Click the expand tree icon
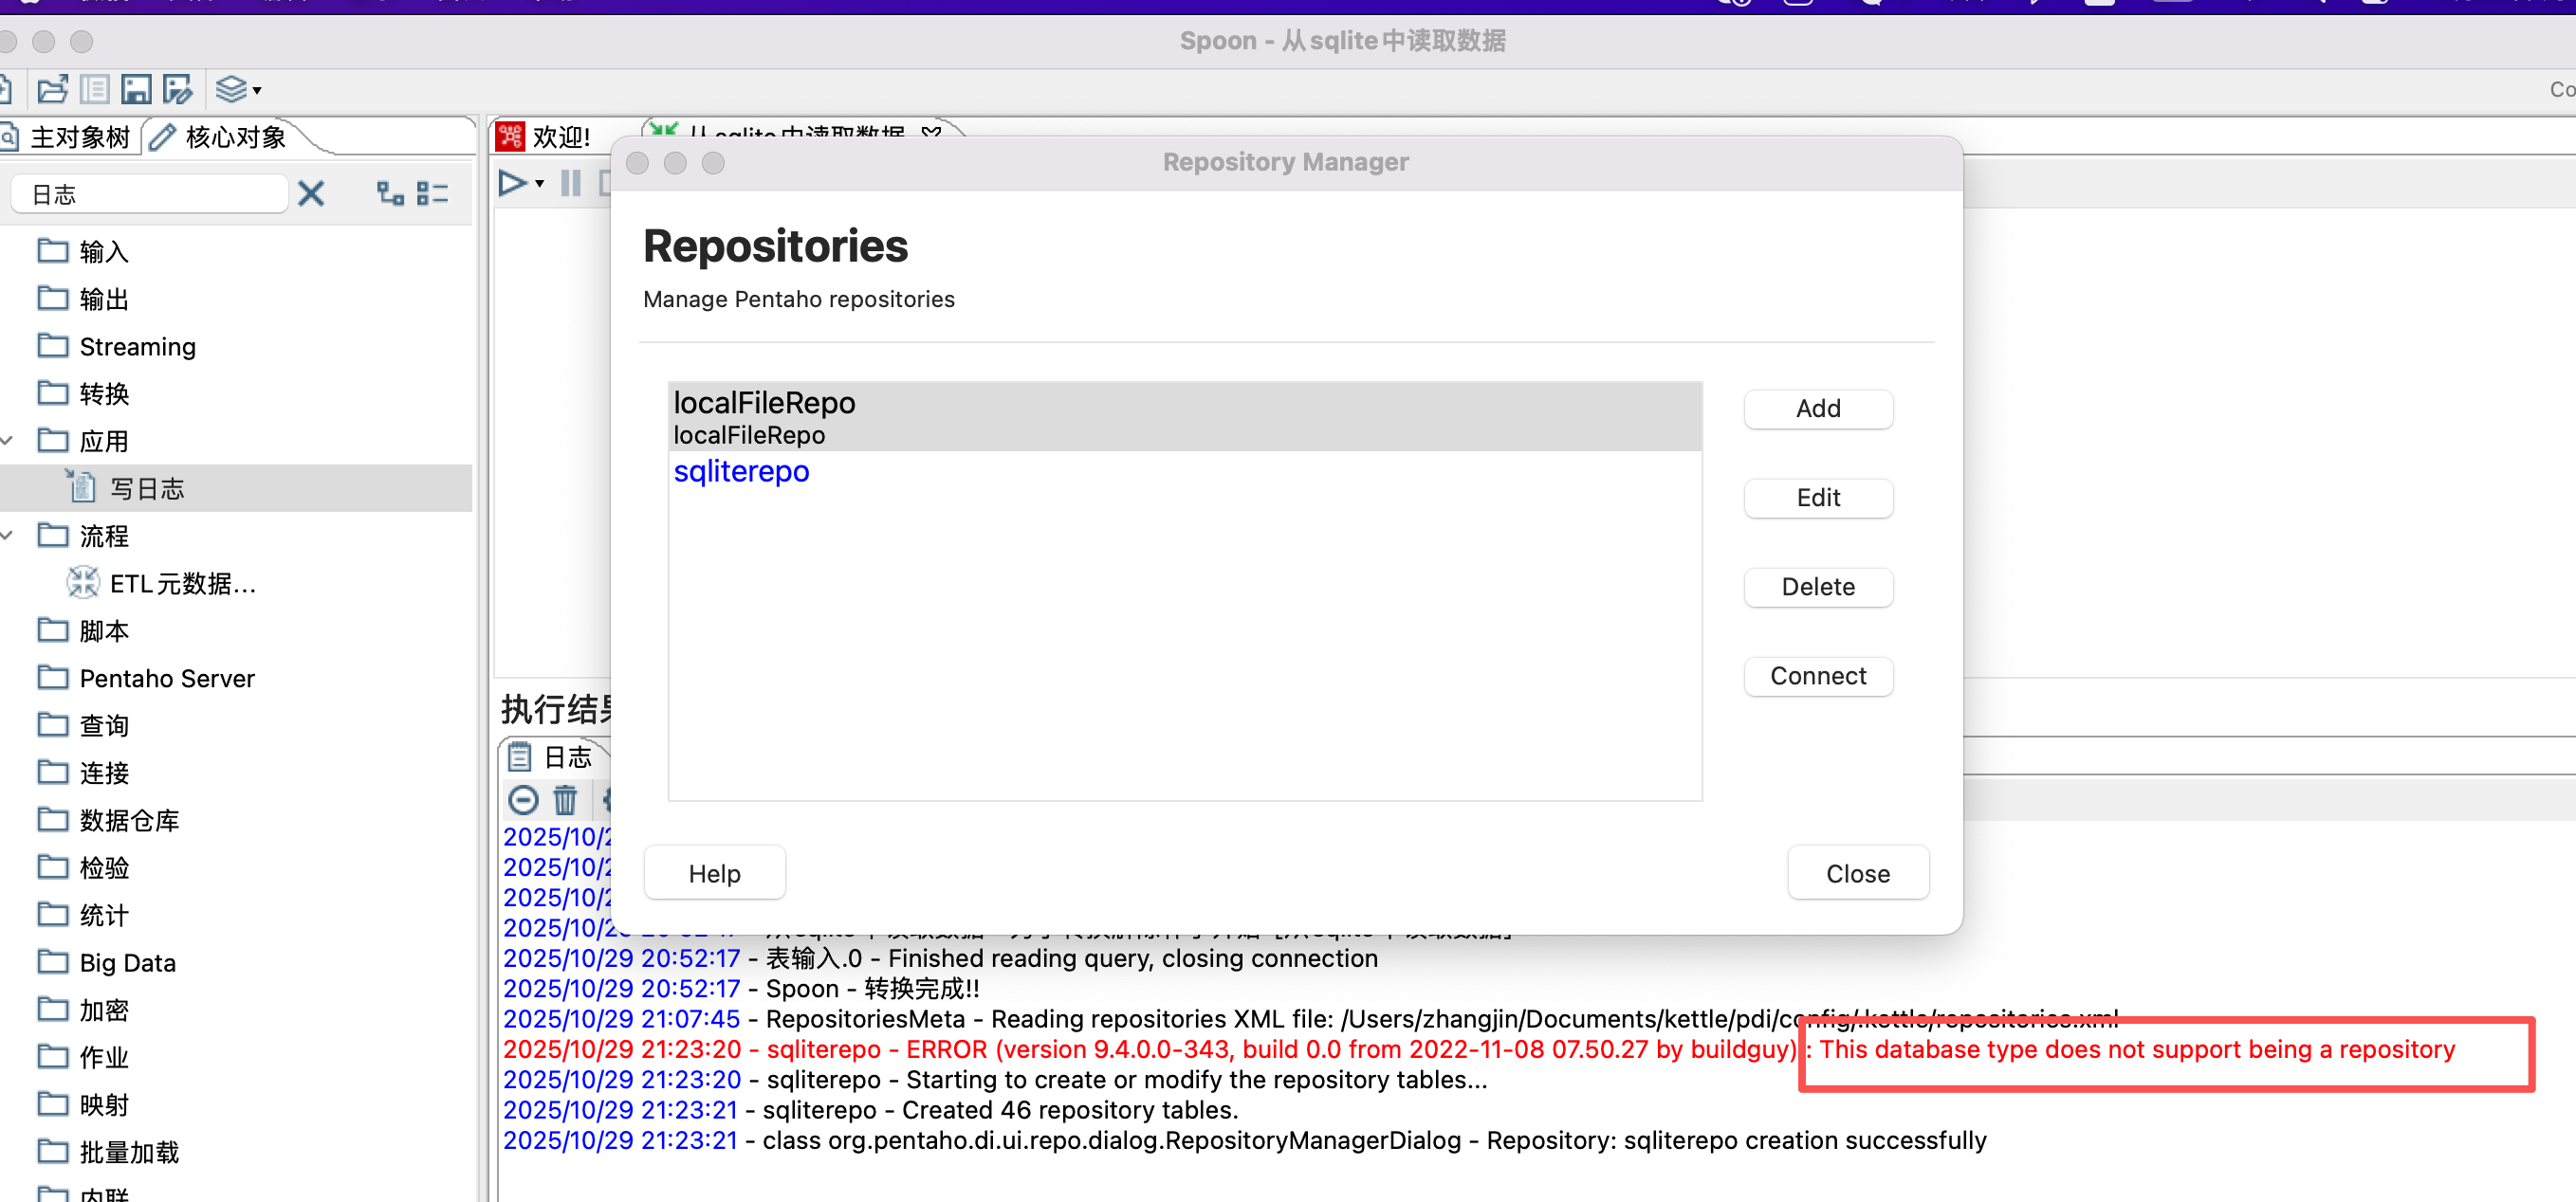Screen dimensions: 2576x1202 click(x=390, y=192)
